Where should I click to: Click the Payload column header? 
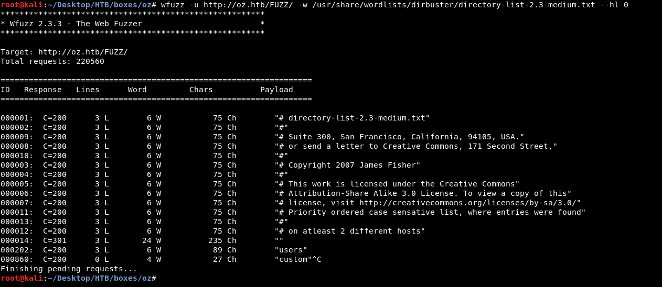point(276,90)
